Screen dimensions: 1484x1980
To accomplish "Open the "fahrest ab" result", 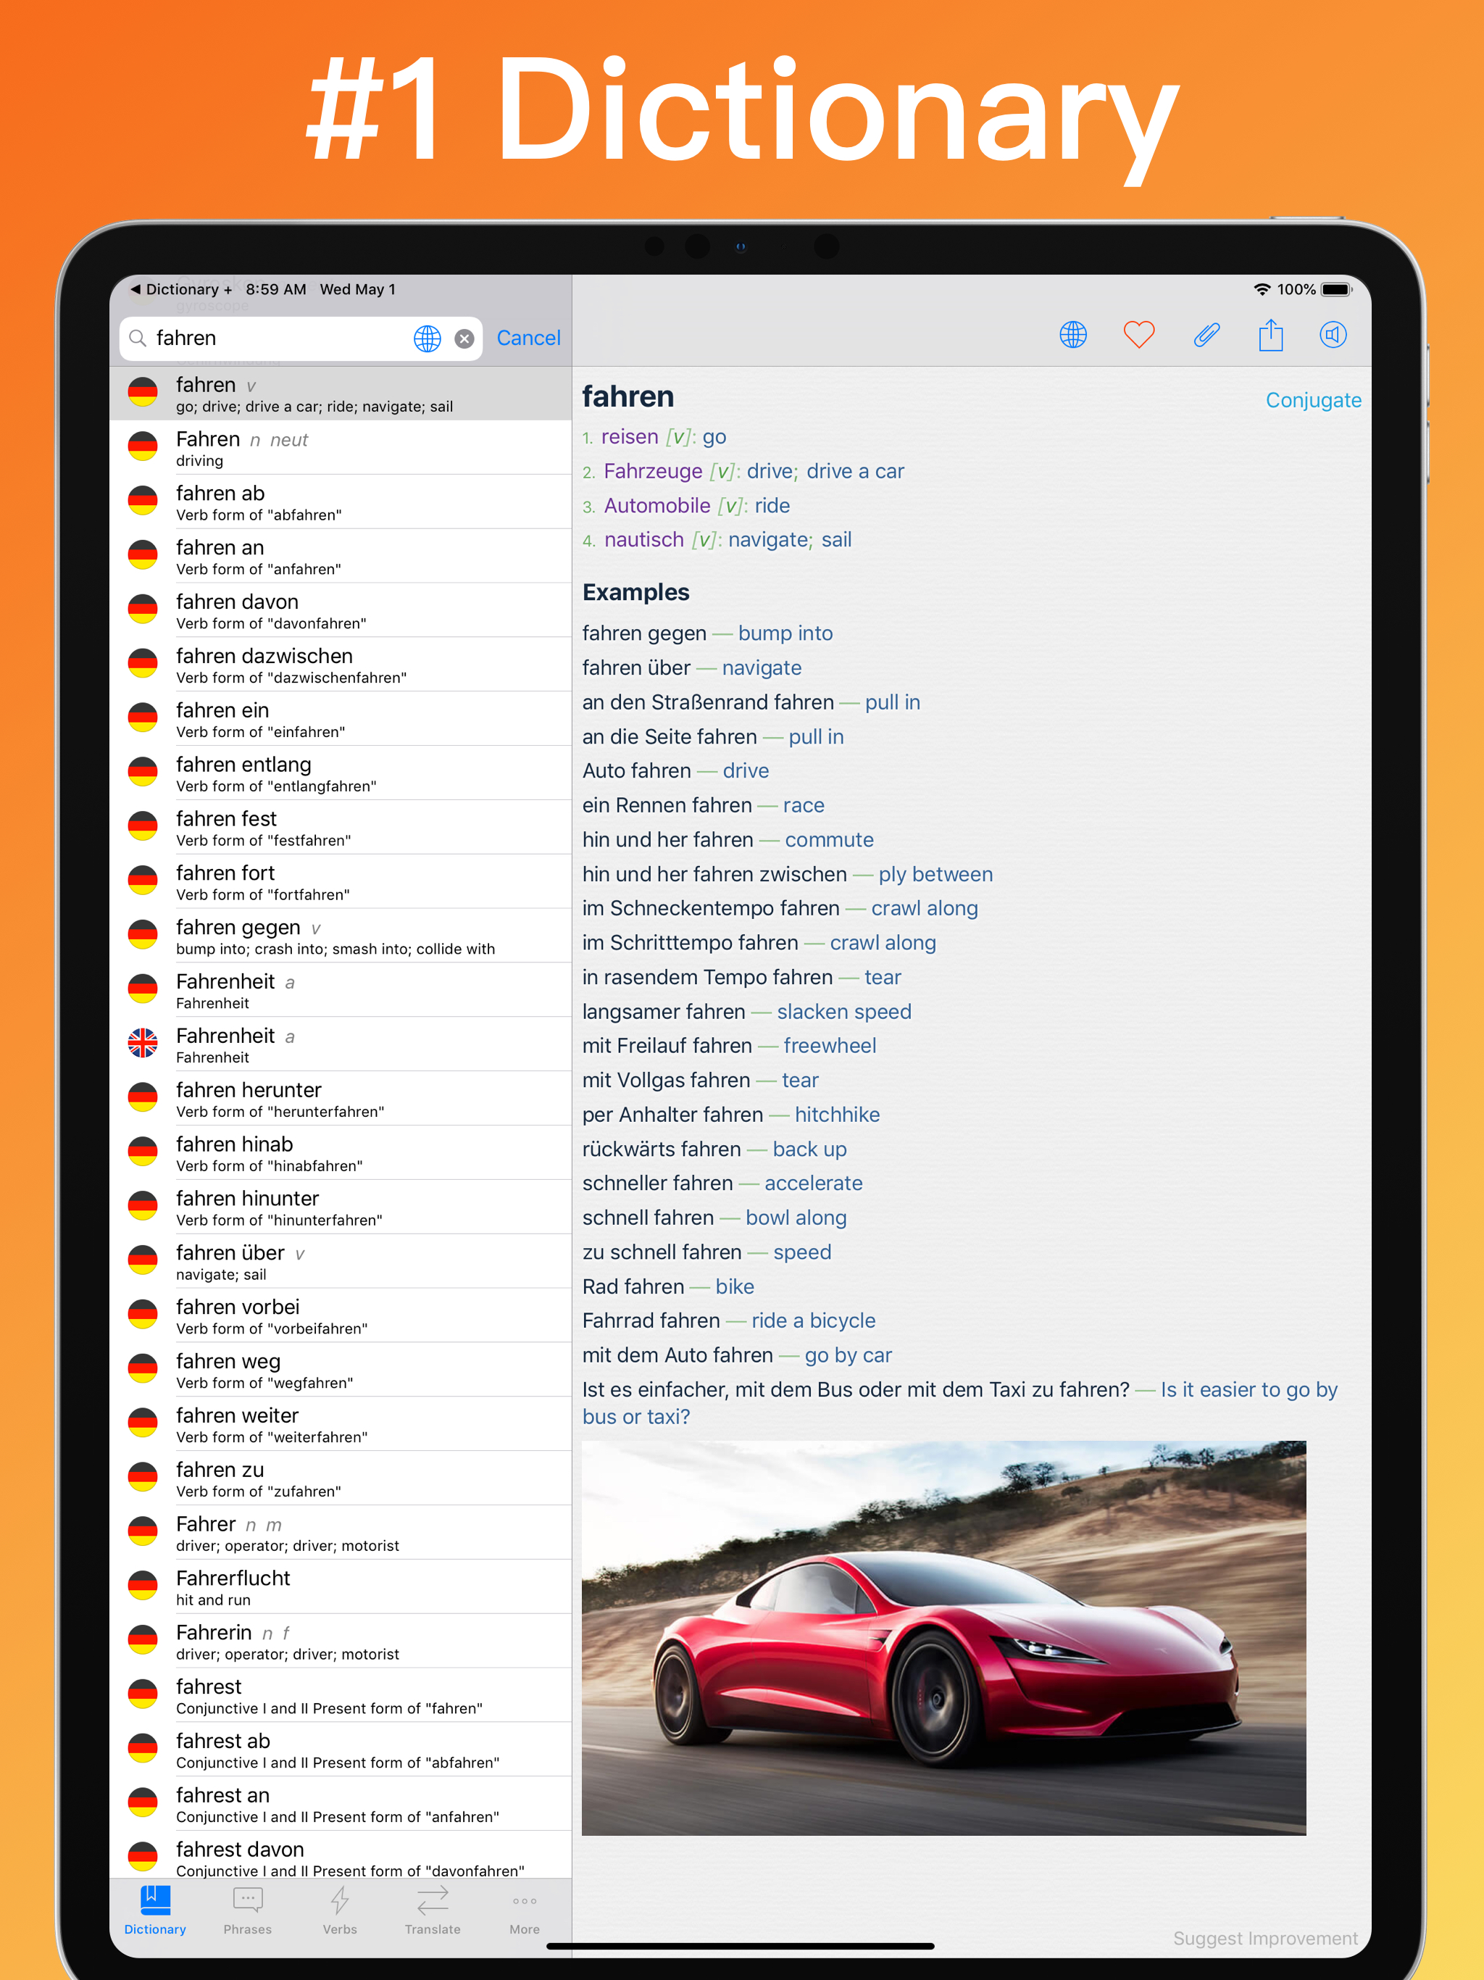I will pos(340,1749).
